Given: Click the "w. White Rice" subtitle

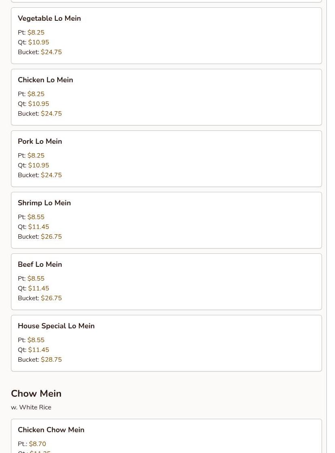Looking at the screenshot, I should click(31, 407).
